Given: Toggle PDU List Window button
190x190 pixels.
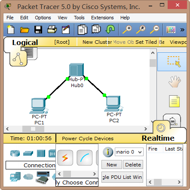Looking at the screenshot, I should pyautogui.click(x=122, y=177).
